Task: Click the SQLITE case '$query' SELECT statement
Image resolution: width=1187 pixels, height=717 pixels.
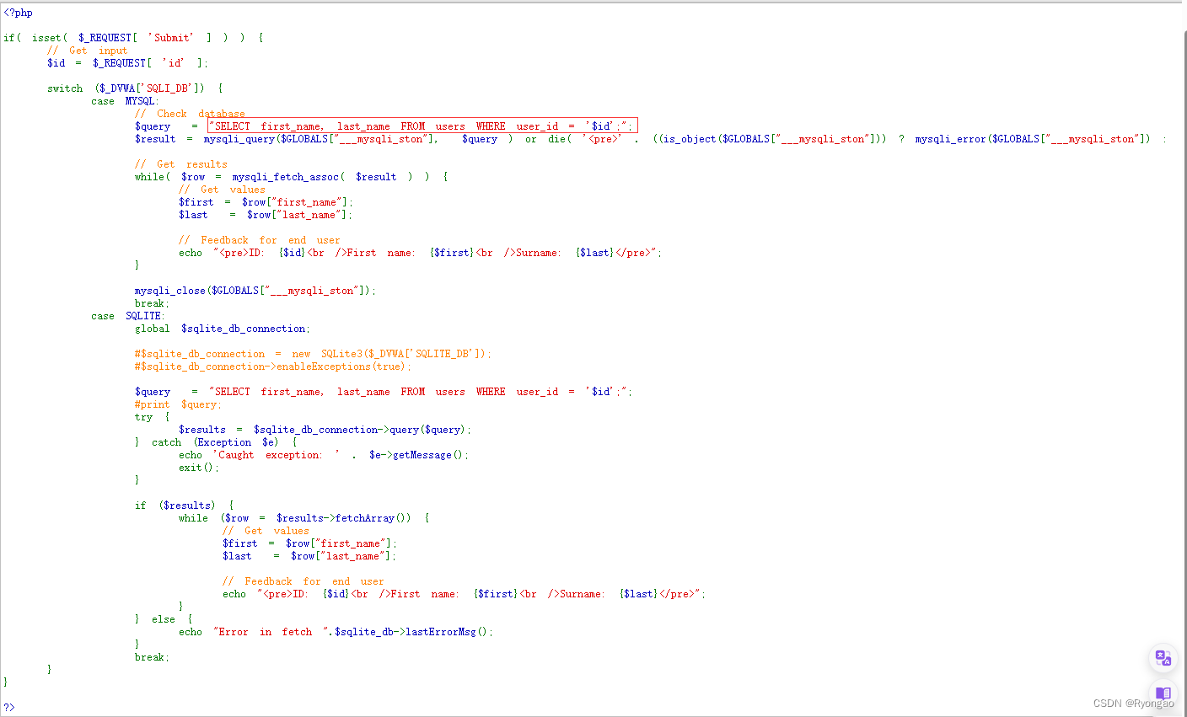Action: (x=384, y=392)
